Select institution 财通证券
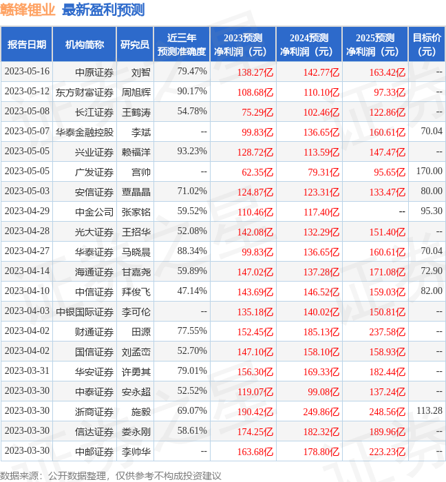446x482 pixels. tap(94, 333)
